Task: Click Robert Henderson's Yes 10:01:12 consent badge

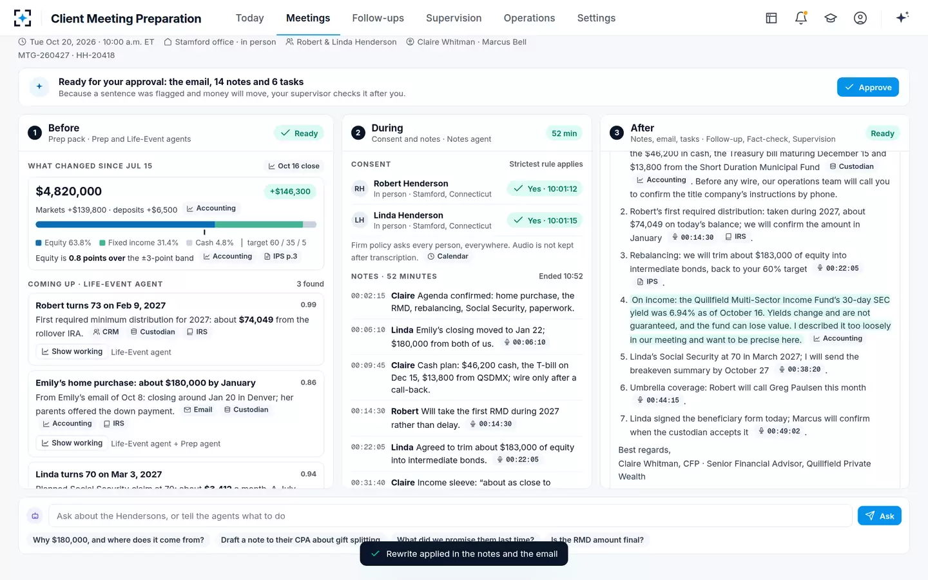Action: point(545,189)
